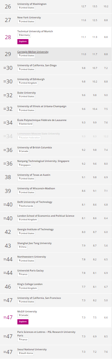Viewport: 112px width, 359px height.
Task: Open the Seoul National University entry
Action: coord(32,349)
